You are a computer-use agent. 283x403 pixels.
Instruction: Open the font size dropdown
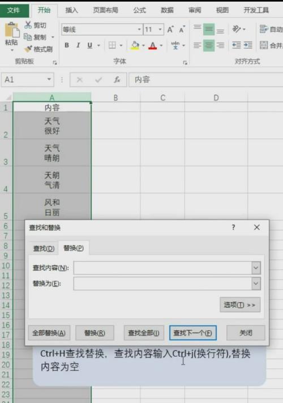160,29
